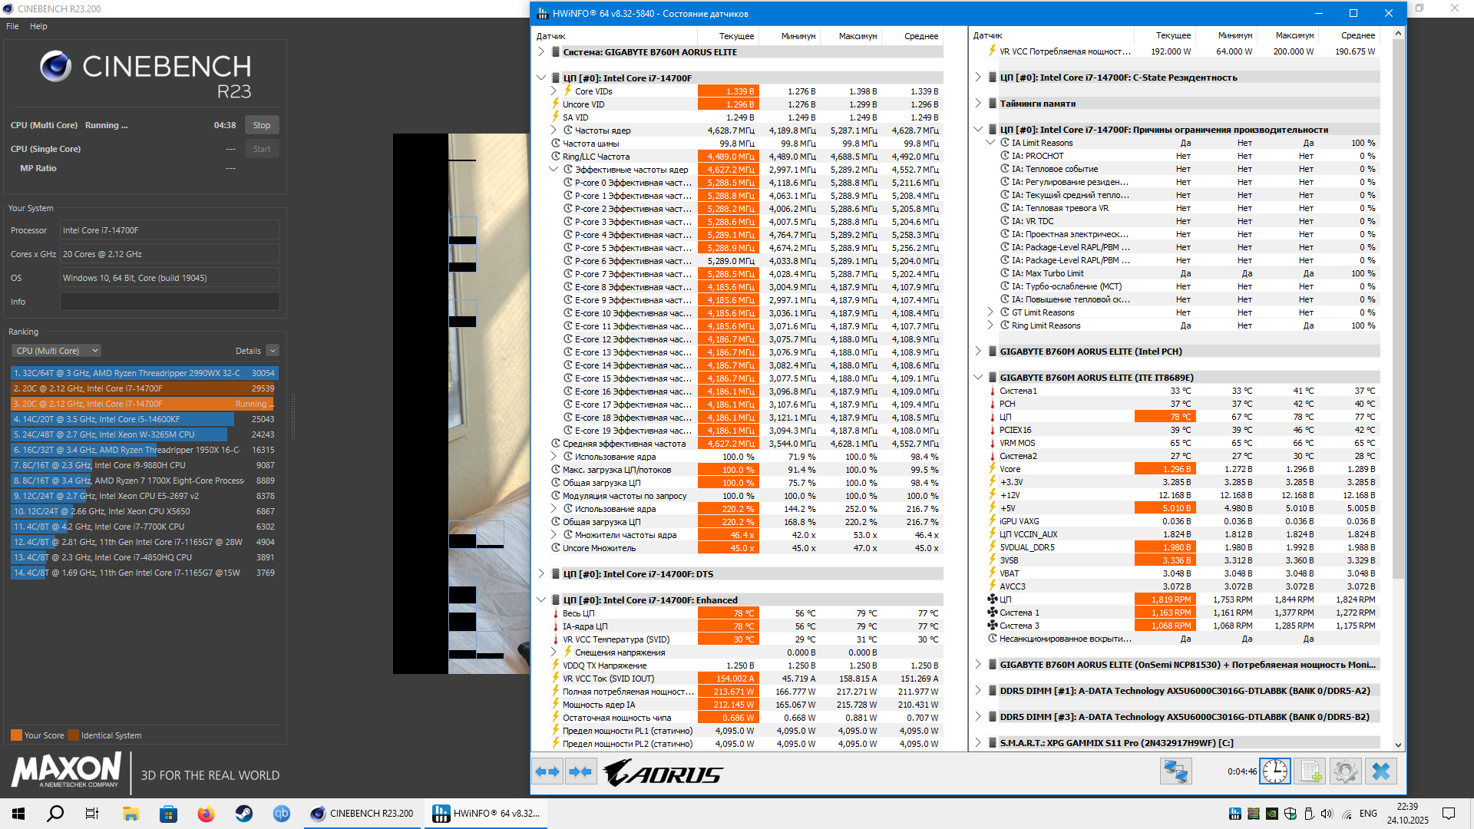Open the Details dropdown arrow in Ranking
The height and width of the screenshot is (829, 1474).
click(x=273, y=351)
